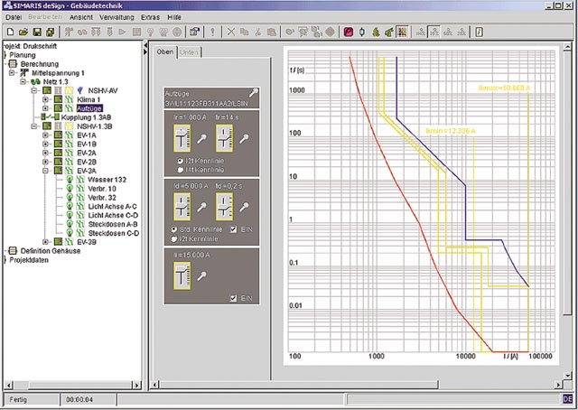This screenshot has height=410, width=578.
Task: Click the yellow Ikmin=12.308 A curve label
Action: tap(449, 132)
